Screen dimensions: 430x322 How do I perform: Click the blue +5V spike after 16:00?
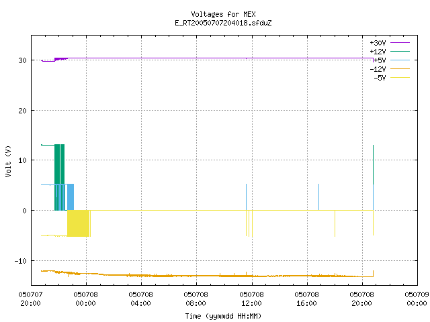[318, 197]
